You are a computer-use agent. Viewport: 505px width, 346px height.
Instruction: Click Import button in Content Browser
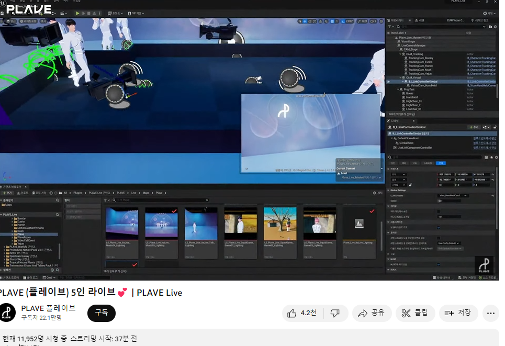point(22,193)
